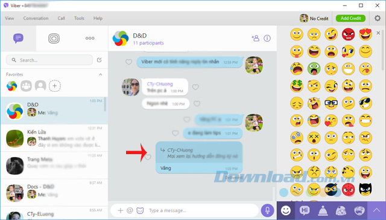
Task: Insert the heart-eyes emoticon
Action: pos(365,34)
